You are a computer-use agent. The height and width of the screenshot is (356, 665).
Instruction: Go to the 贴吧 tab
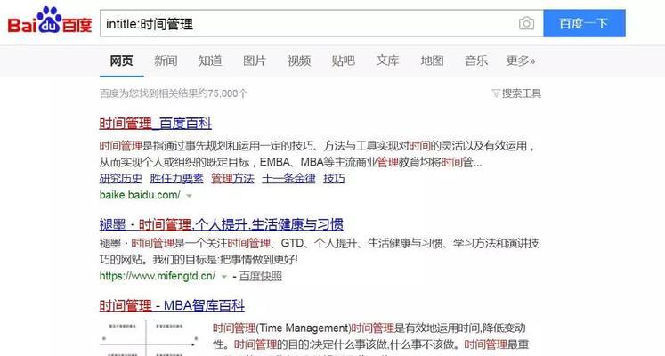343,61
